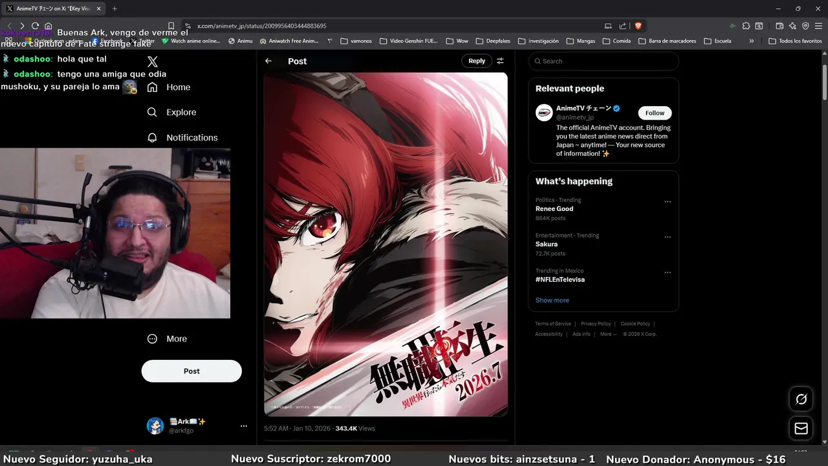Open Barra de marcadores folder
The height and width of the screenshot is (466, 828).
[x=668, y=41]
